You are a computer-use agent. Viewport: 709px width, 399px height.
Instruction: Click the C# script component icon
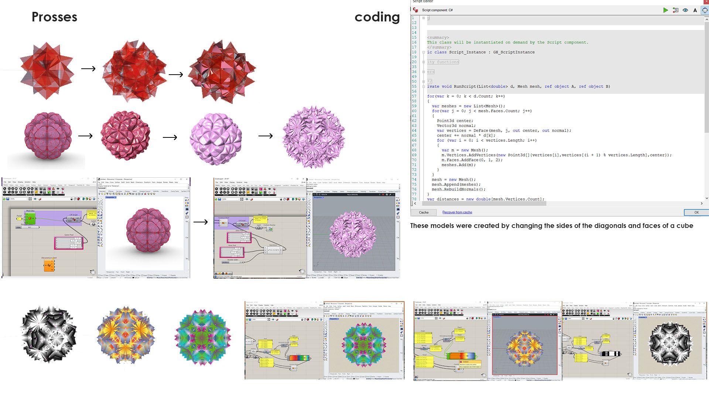click(416, 10)
